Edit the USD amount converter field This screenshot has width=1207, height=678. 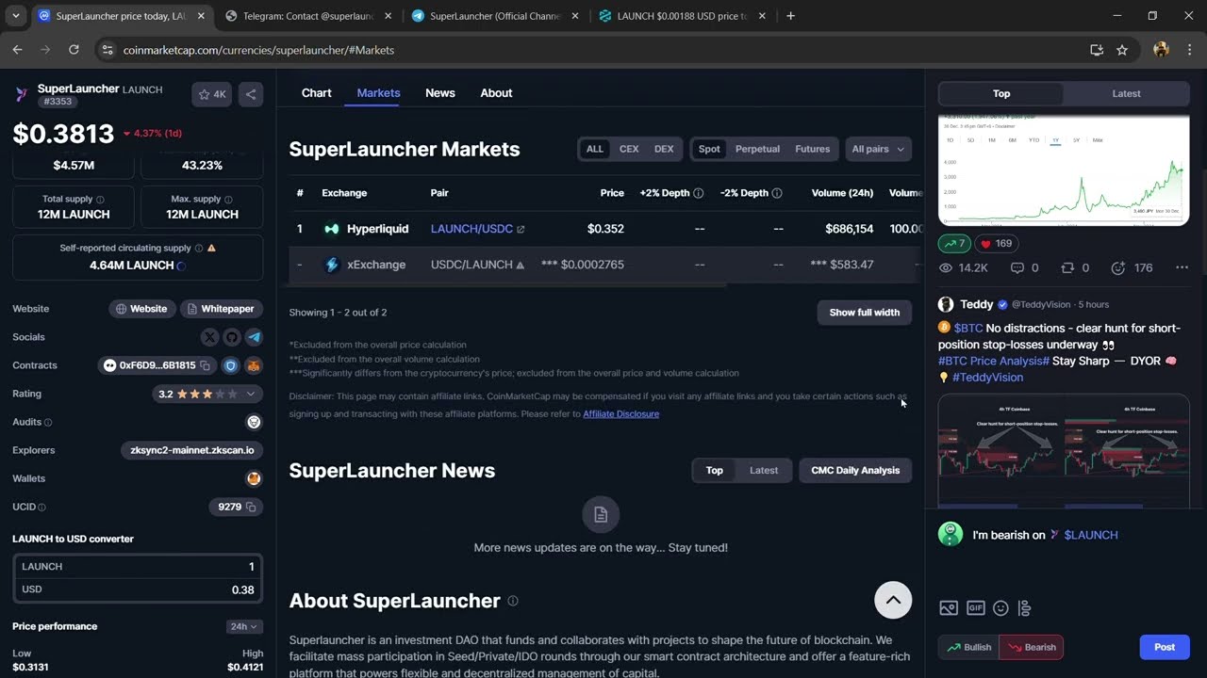coord(138,589)
